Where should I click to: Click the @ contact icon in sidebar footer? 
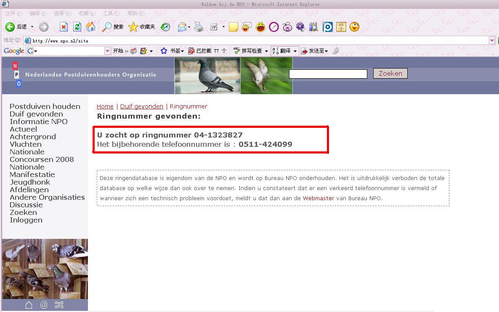point(44,305)
